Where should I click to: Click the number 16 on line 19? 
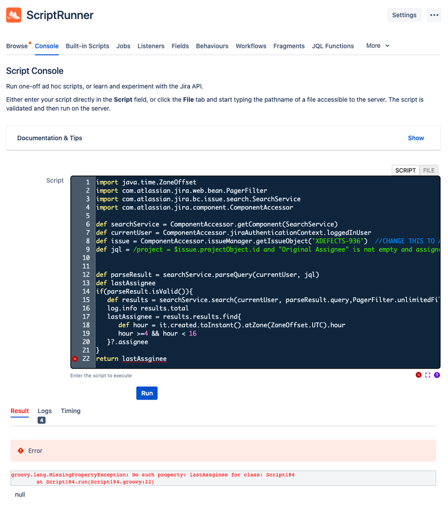coord(193,334)
